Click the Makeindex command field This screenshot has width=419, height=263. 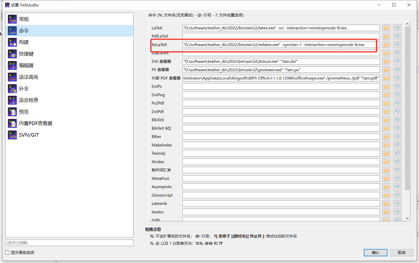coord(281,145)
